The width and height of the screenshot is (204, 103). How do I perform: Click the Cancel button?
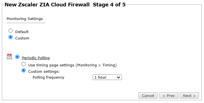click(148, 96)
